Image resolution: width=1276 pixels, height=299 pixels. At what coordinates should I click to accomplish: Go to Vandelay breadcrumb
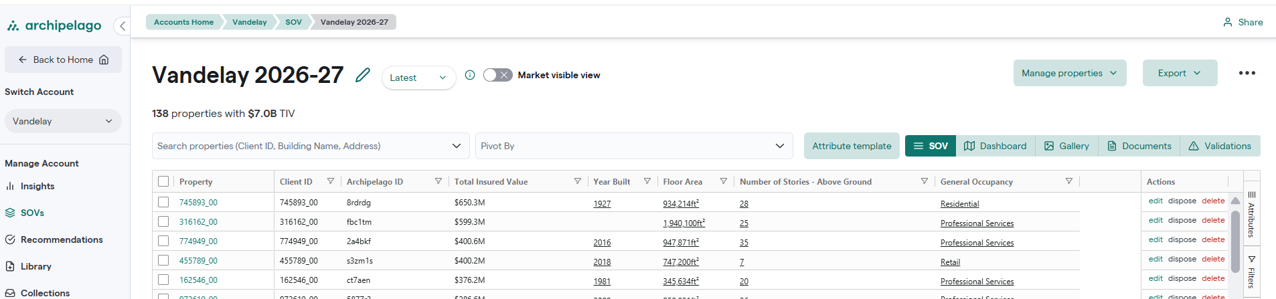(x=249, y=22)
